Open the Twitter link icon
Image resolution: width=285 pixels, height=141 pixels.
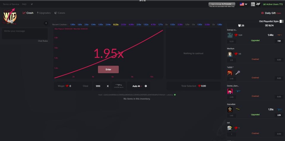(32, 4)
